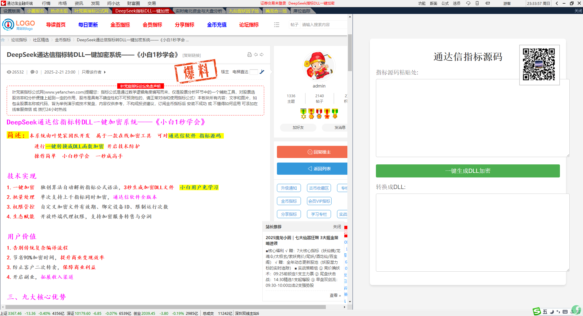
Task: Open the 金币充值 nav link
Action: (217, 25)
